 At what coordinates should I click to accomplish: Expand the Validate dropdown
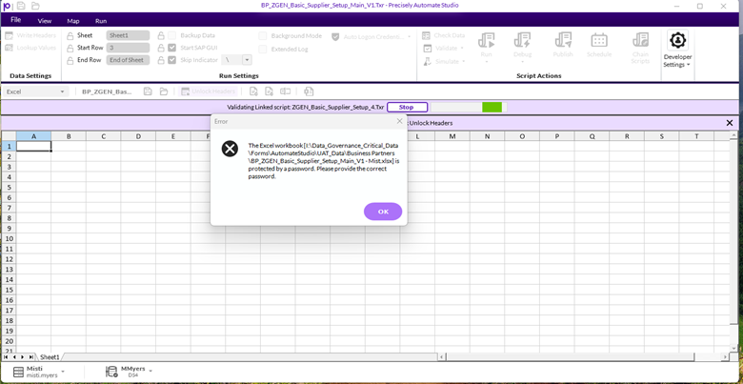pos(462,49)
